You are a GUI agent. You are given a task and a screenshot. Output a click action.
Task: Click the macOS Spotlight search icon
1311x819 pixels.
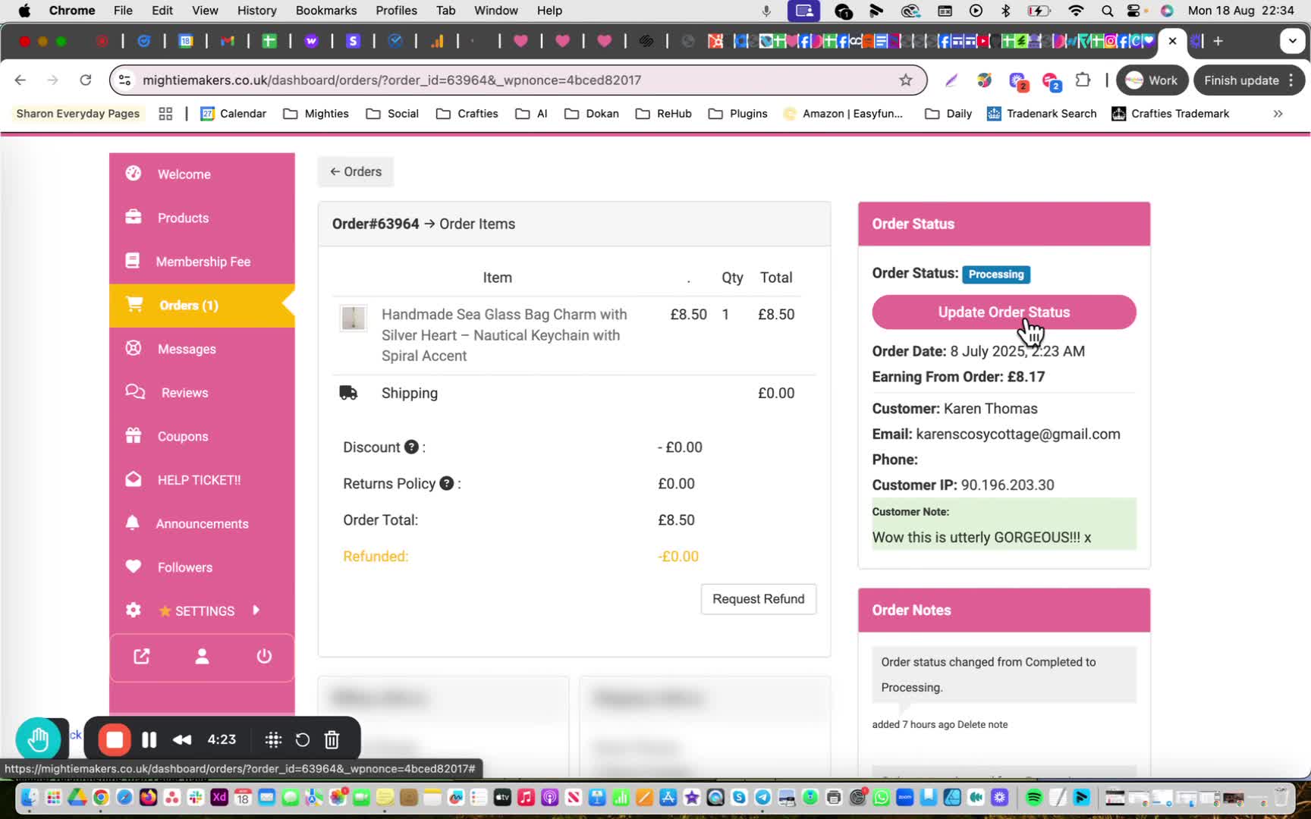(x=1107, y=11)
